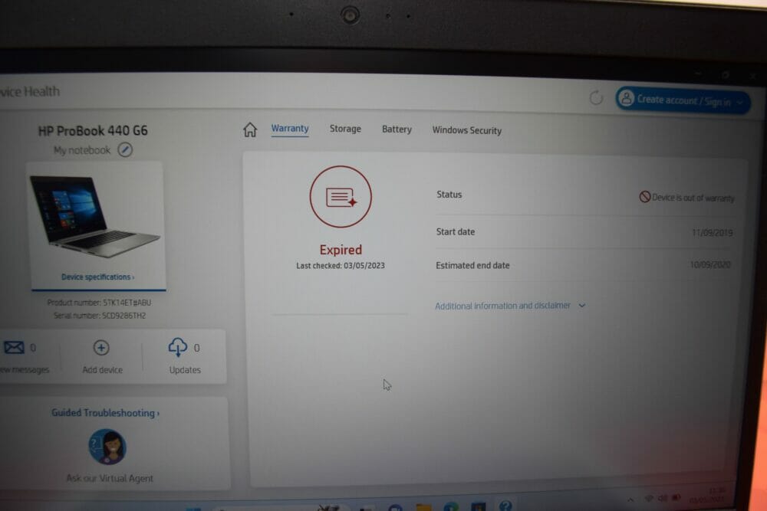
Task: Click the 'Last checked: 03/05/2023' text
Action: click(341, 266)
